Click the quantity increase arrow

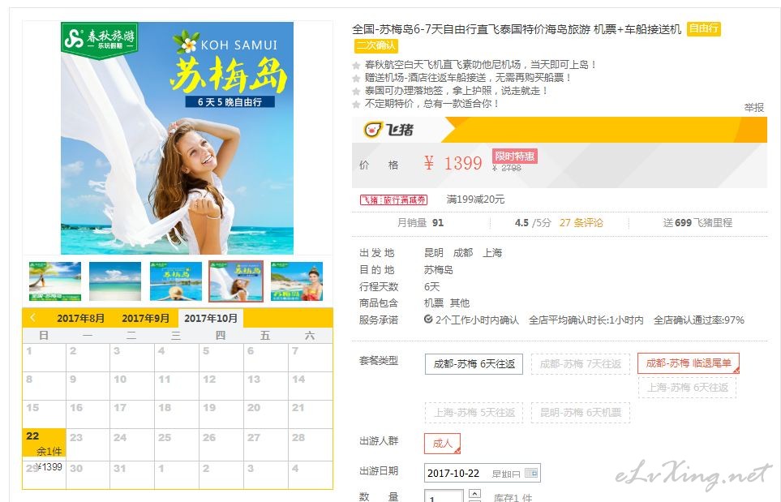coord(474,494)
